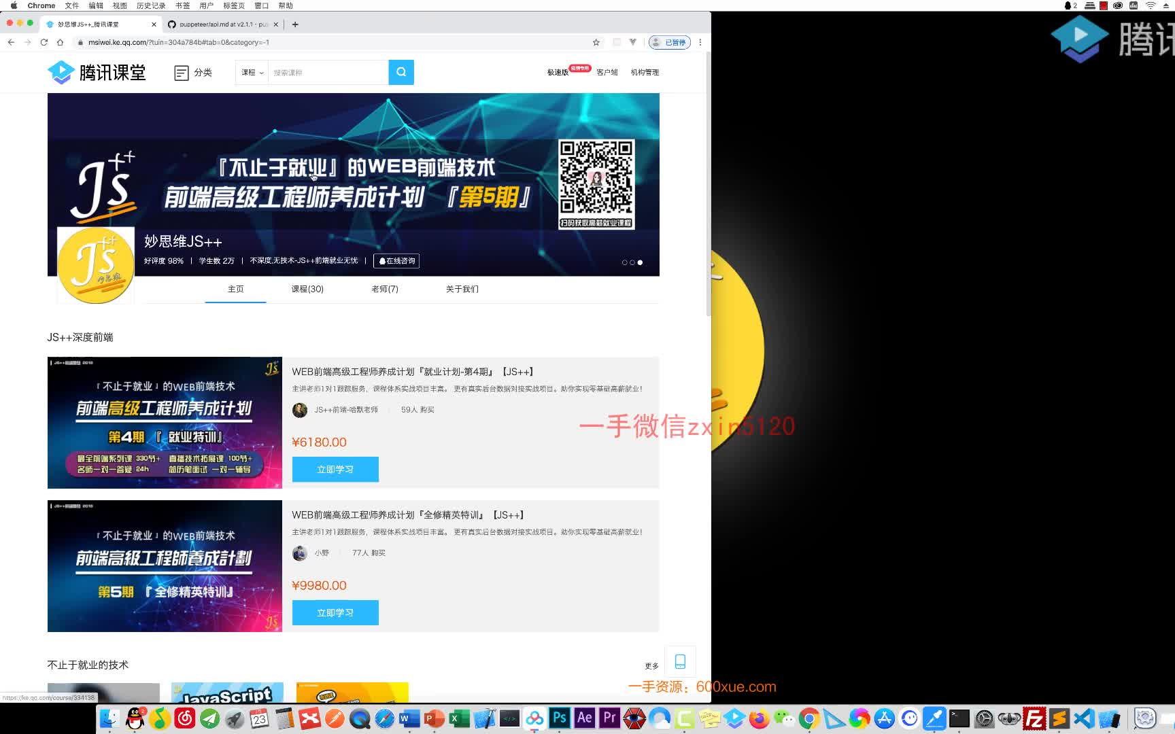The image size is (1175, 734).
Task: Open Terminal from the dock
Action: pos(959,718)
